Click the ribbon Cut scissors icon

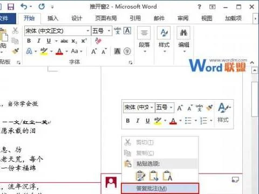[15, 31]
